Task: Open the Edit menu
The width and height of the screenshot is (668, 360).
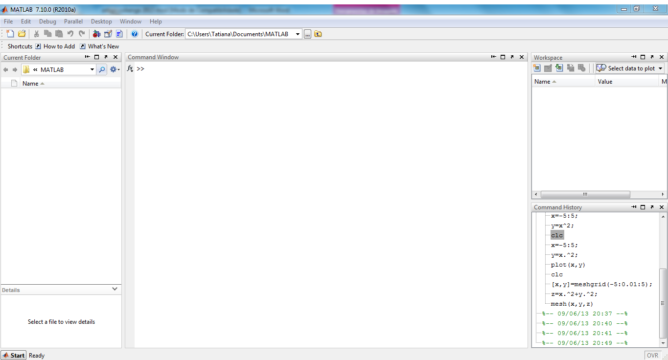Action: tap(26, 22)
